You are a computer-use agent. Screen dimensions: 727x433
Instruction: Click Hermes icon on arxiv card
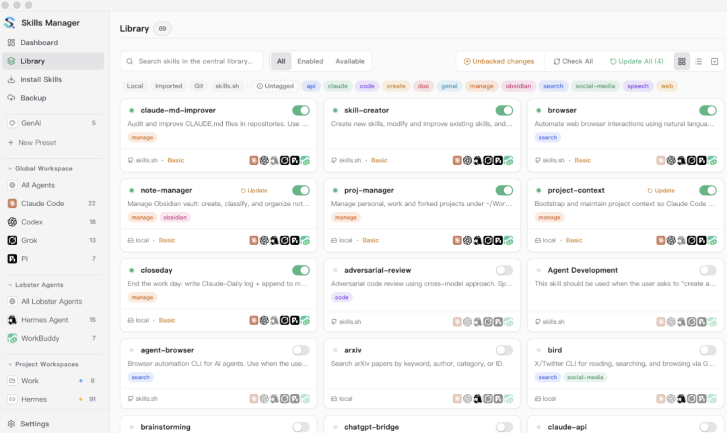(x=477, y=399)
